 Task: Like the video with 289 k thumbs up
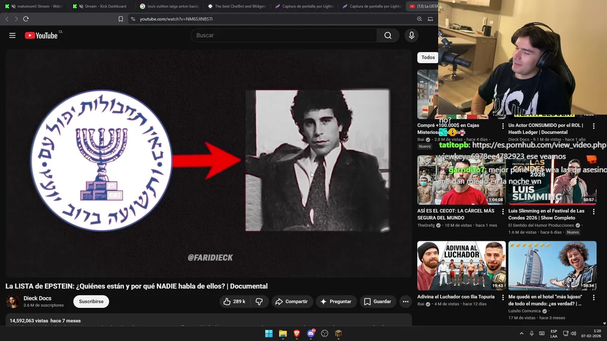tap(234, 302)
